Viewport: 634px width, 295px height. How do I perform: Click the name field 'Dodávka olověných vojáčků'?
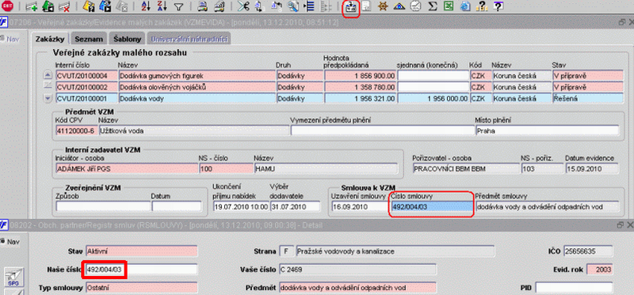pos(197,87)
